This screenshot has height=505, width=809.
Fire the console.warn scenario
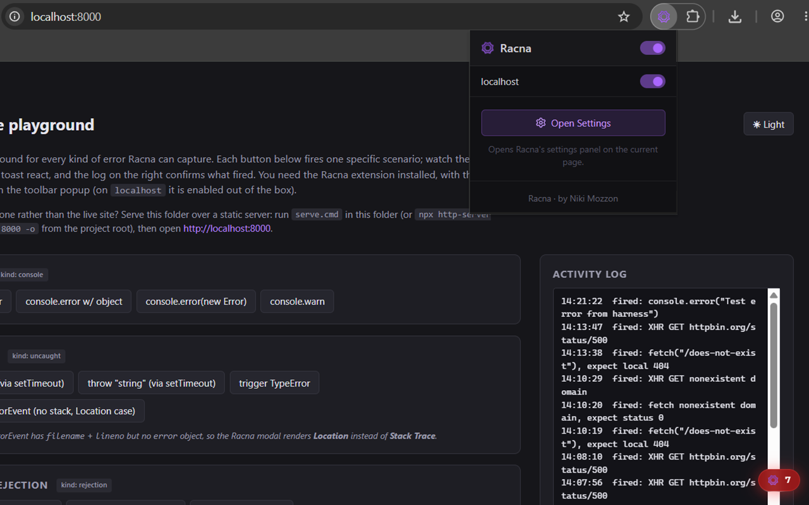click(x=297, y=302)
